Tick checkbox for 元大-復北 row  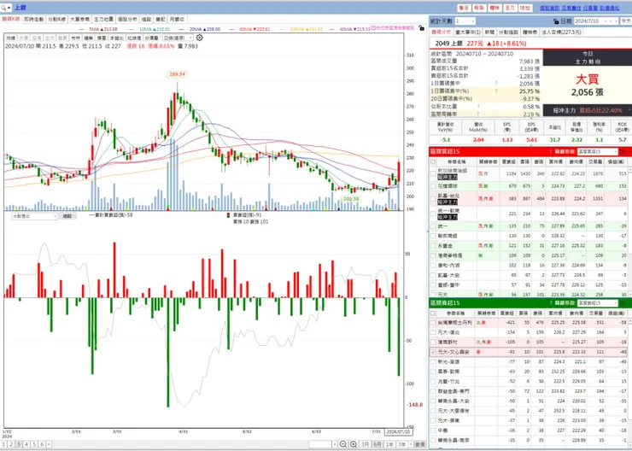(433, 332)
